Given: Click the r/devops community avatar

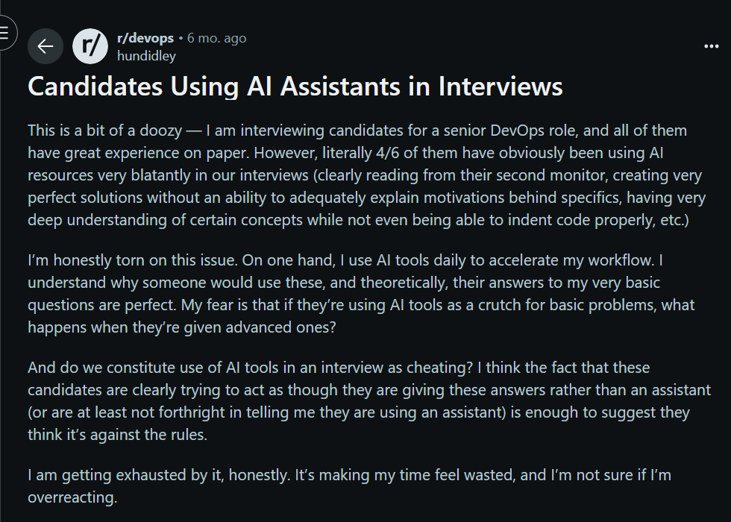Looking at the screenshot, I should (90, 46).
